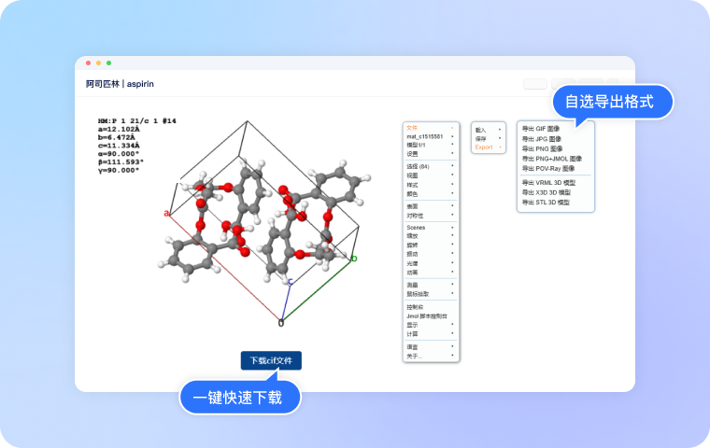Open the 文件 menu entry

(413, 128)
